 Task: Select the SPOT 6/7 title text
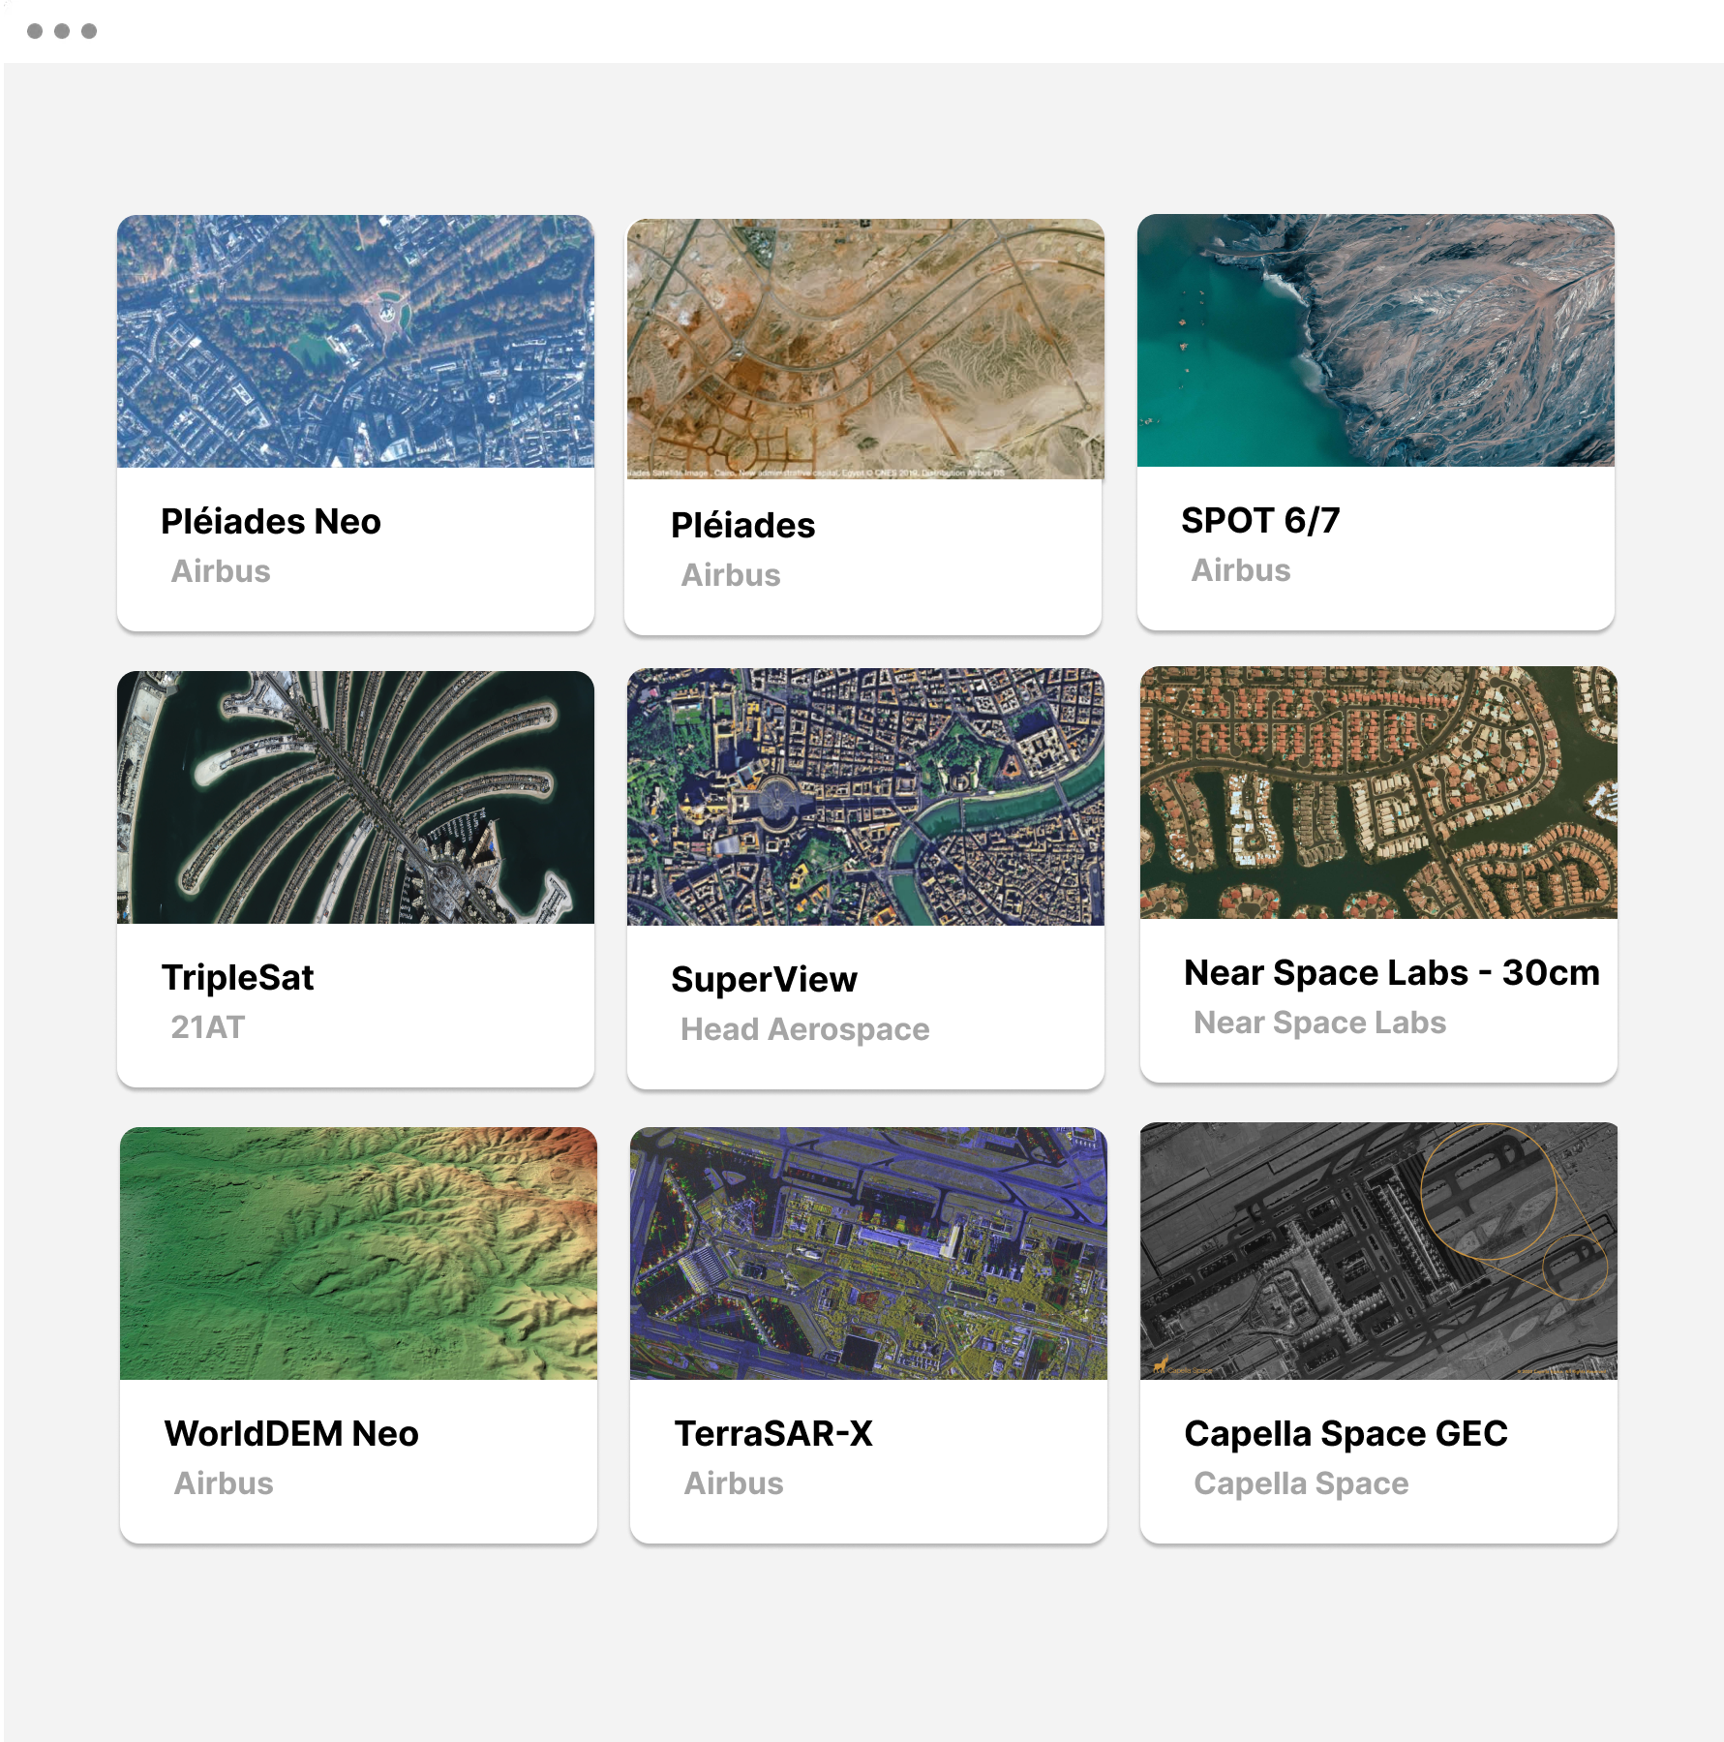[1265, 521]
